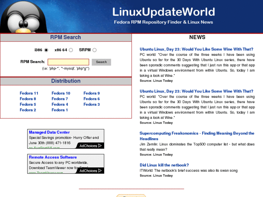Open the Fedora 8 distribution link
The height and width of the screenshot is (197, 263).
pos(28,99)
